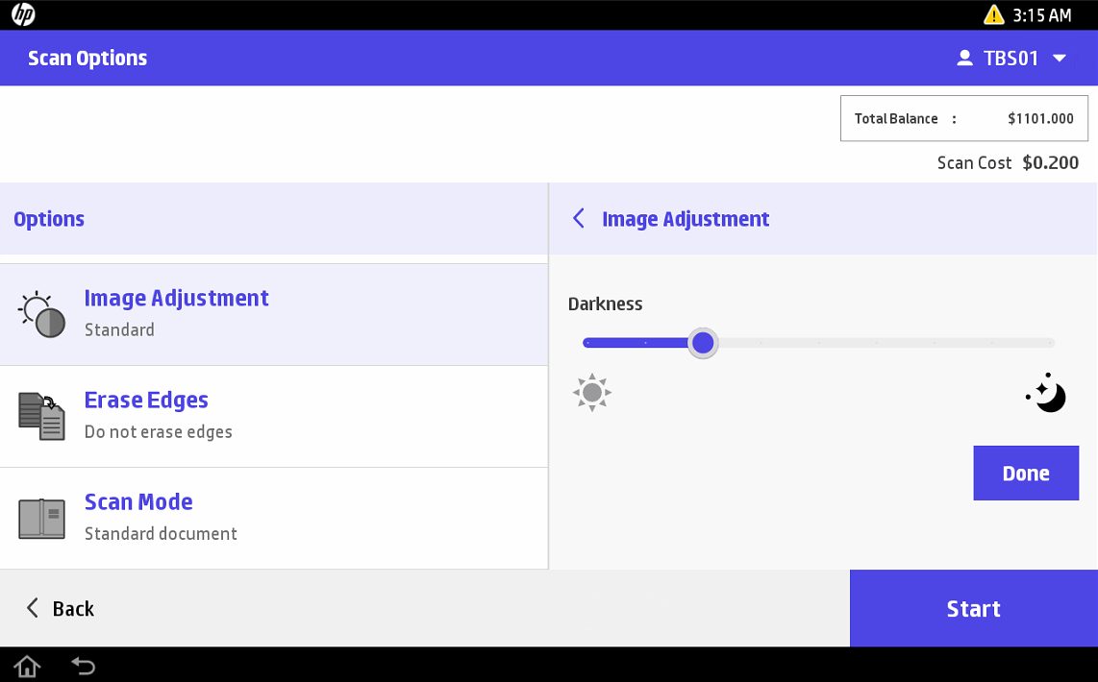The height and width of the screenshot is (682, 1098).
Task: Click the Image Adjustment contrast icon
Action: tap(42, 314)
